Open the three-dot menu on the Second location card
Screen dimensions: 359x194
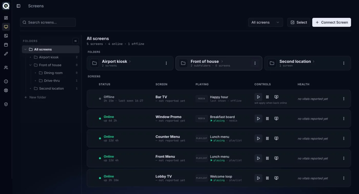point(344,63)
